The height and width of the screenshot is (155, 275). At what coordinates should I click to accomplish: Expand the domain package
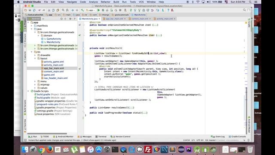coord(38,35)
